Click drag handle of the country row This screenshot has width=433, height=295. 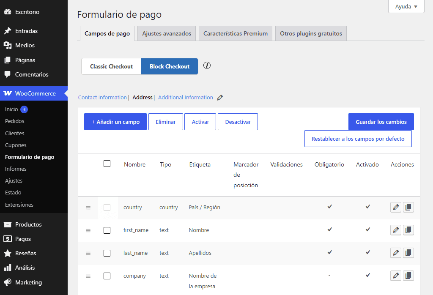click(88, 208)
